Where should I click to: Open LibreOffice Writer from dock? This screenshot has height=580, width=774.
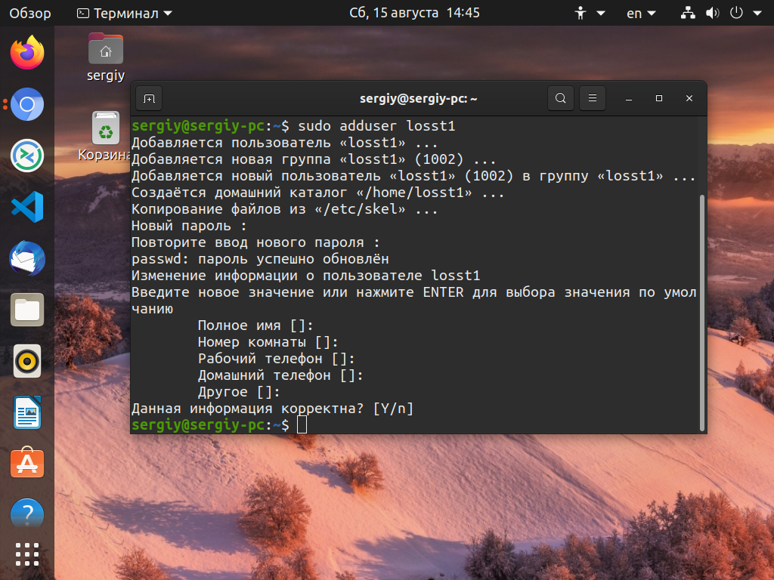(27, 412)
